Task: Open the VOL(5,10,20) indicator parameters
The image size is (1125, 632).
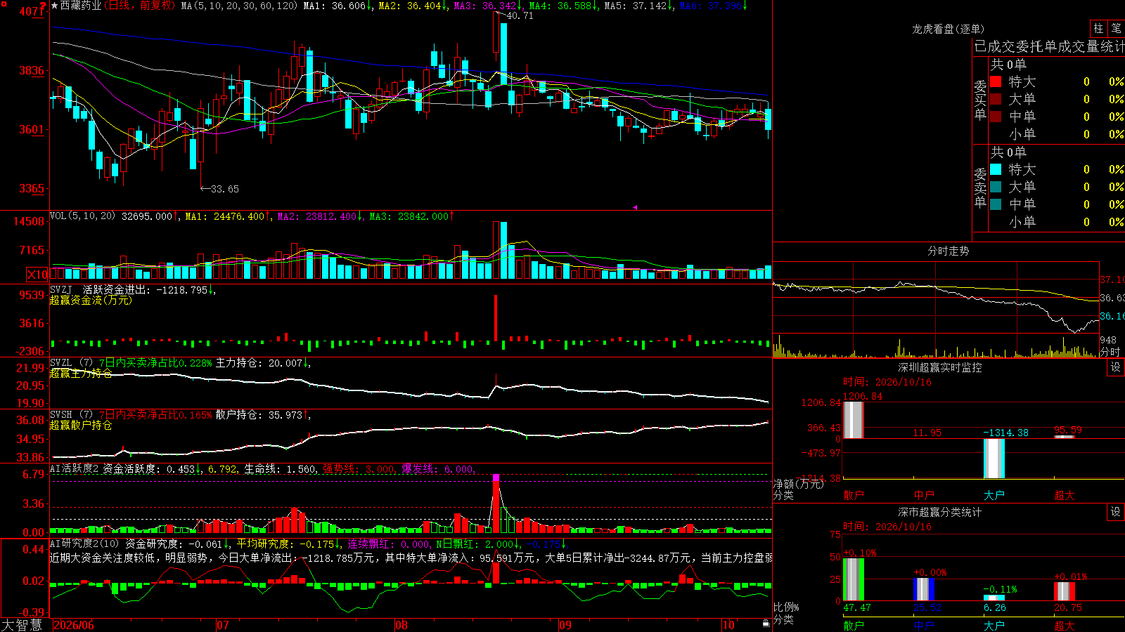Action: tap(83, 216)
